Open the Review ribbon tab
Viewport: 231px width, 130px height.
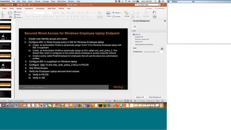(61, 9)
